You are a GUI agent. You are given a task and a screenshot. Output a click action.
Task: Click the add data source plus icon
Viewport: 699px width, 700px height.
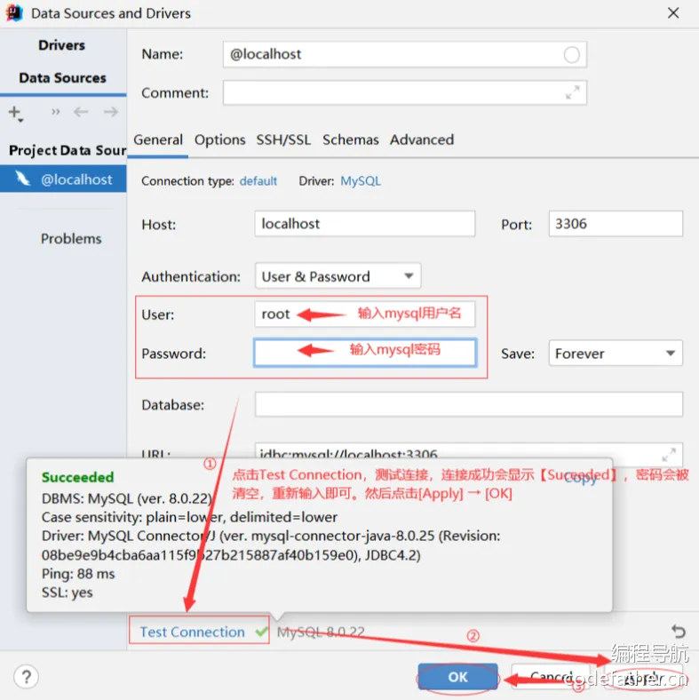tap(16, 113)
